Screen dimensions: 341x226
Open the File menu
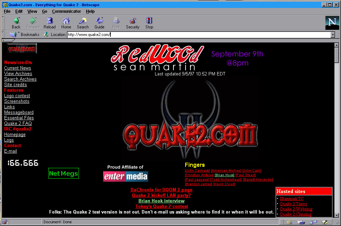point(7,11)
